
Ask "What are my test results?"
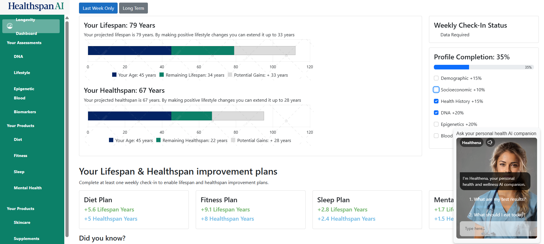(x=497, y=199)
